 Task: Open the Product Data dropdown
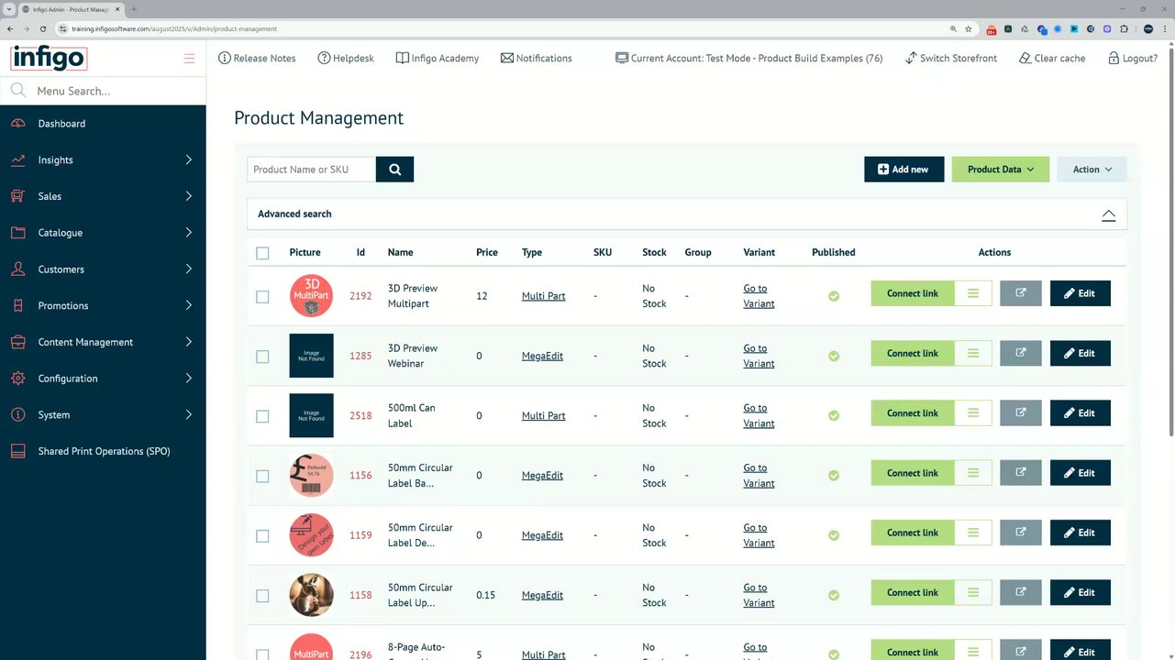1001,169
